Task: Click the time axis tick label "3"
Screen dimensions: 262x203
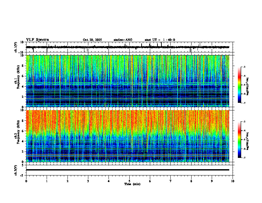Action: point(88,181)
